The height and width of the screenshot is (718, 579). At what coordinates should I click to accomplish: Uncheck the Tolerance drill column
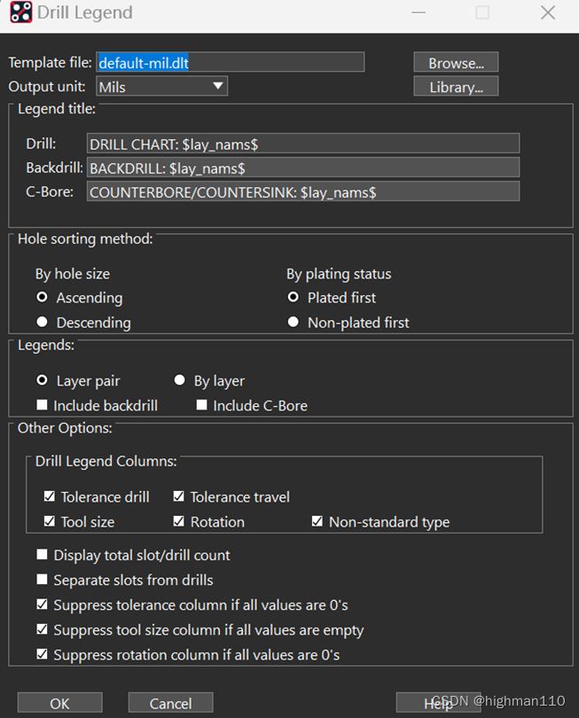click(x=49, y=497)
